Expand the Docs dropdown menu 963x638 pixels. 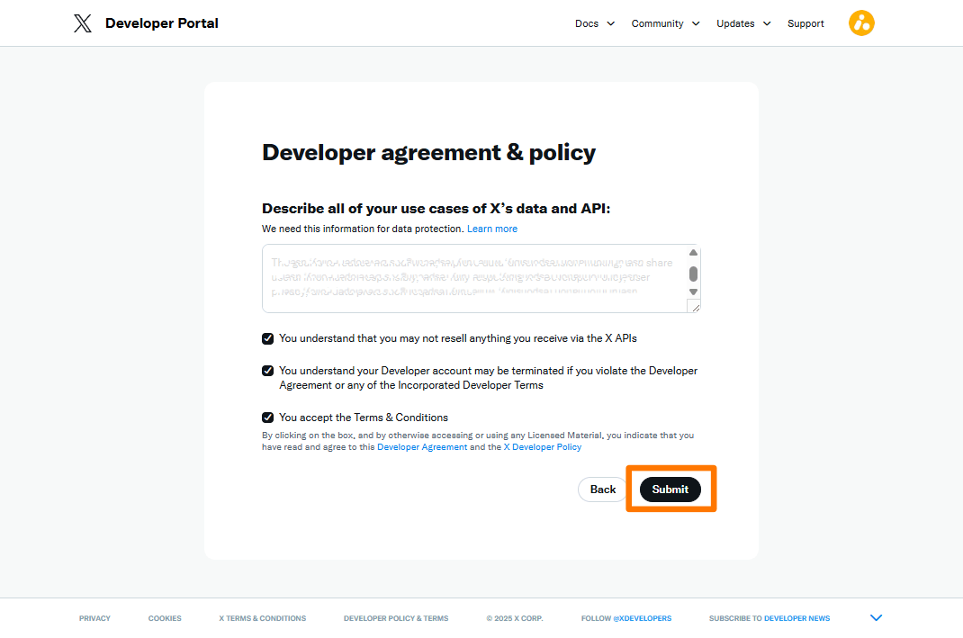pyautogui.click(x=595, y=23)
